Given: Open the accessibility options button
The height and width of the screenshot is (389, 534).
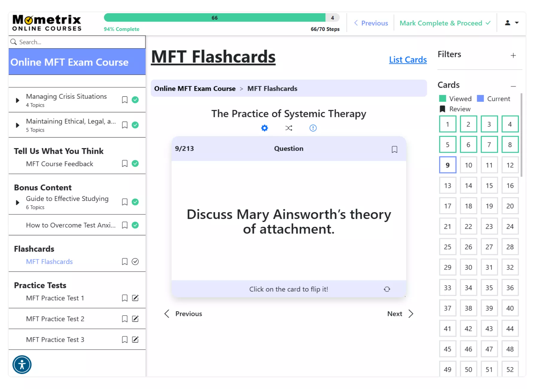Looking at the screenshot, I should (22, 364).
